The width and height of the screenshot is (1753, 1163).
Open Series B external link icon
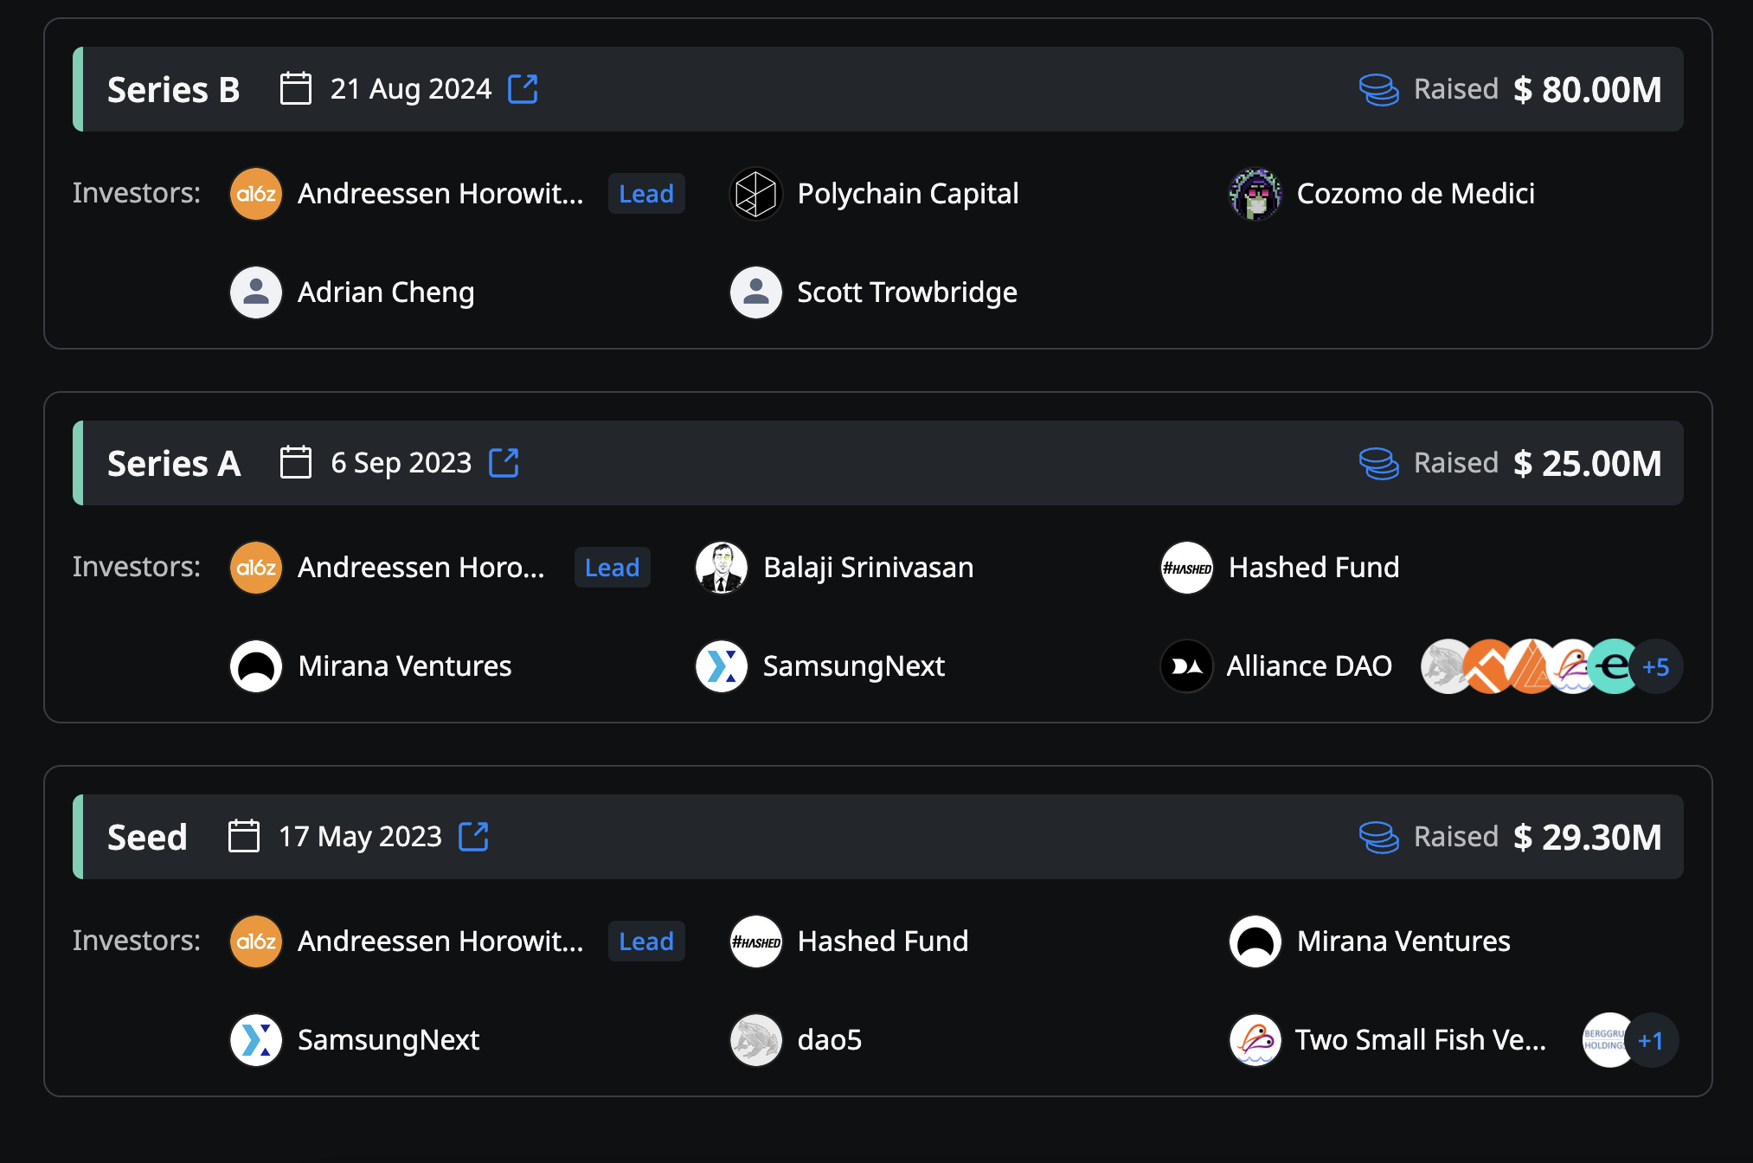(523, 89)
